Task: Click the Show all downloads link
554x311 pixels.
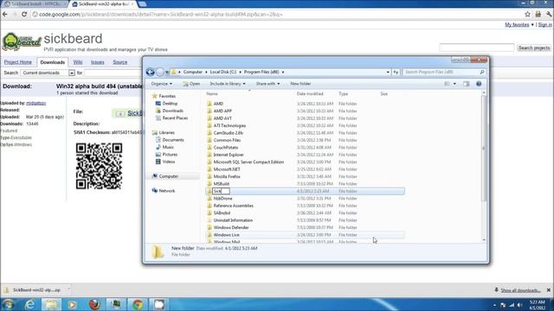Action: pyautogui.click(x=521, y=290)
